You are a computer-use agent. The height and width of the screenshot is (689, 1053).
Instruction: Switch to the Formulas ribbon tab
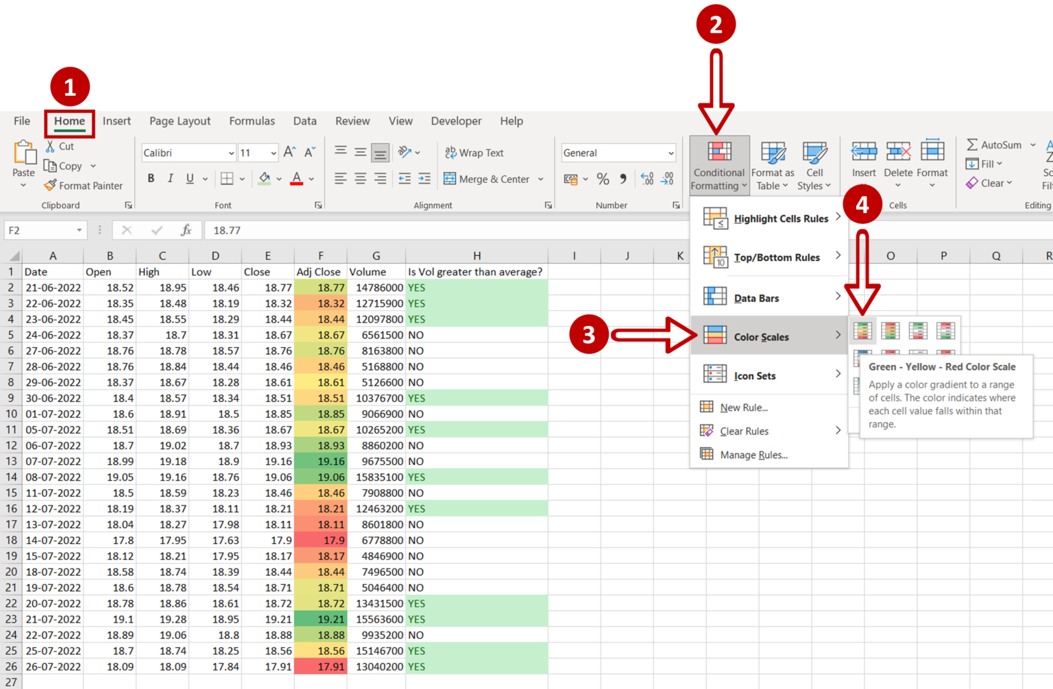[x=252, y=121]
